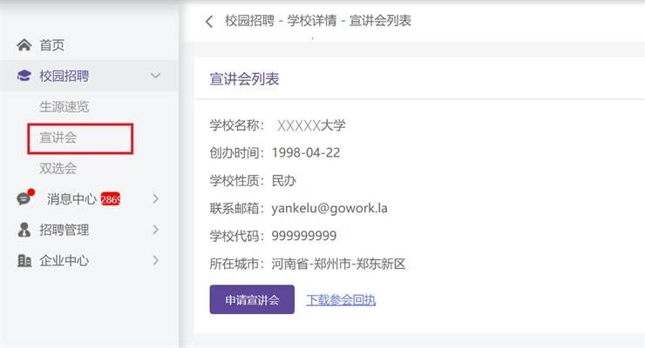The width and height of the screenshot is (645, 348).
Task: Expand the 企业中心 submenu arrow
Action: click(155, 260)
